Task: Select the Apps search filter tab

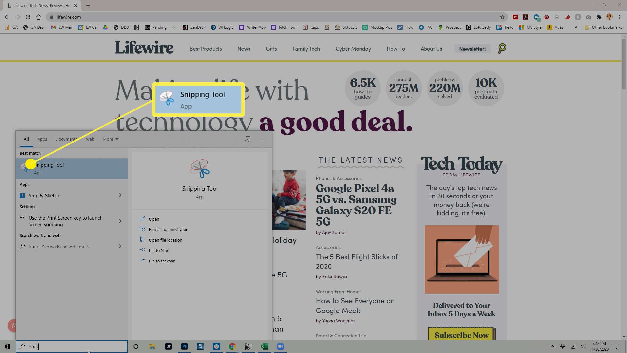Action: point(42,139)
